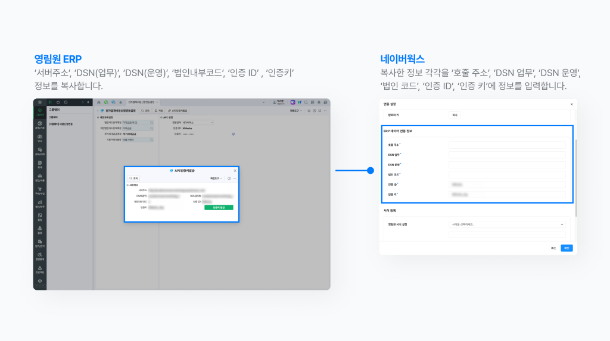Click the 연동 설정 dialog vertical scrollbar
Screen dimensions: 610x341
tap(575, 179)
